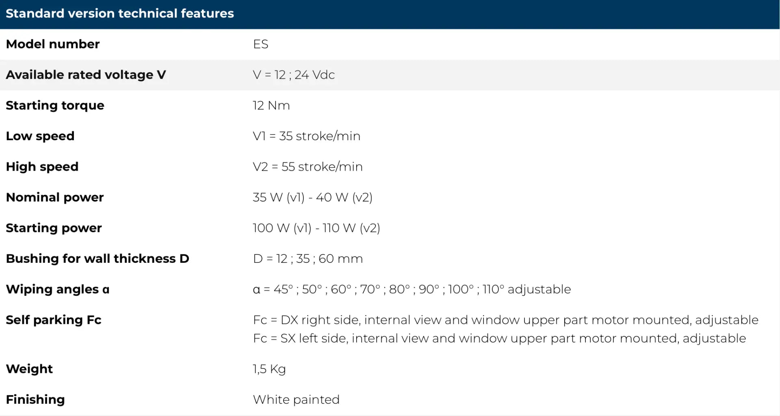
Task: Select the "Fc = SX left side" line
Action: tap(499, 338)
